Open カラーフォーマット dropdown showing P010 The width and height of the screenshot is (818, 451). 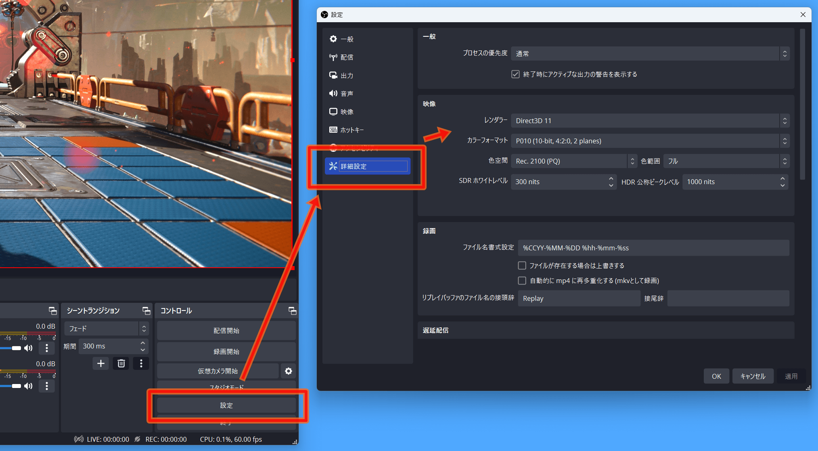(x=650, y=141)
